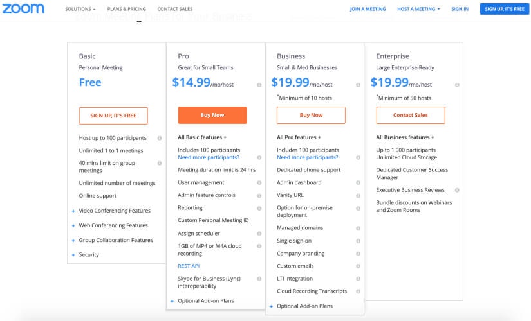The image size is (531, 321).
Task: Click info icon beside Executive Business Reviews
Action: pos(458,190)
